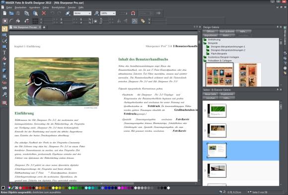The height and width of the screenshot is (195, 288).
Task: Click the Neue Seite button
Action: [x=211, y=94]
